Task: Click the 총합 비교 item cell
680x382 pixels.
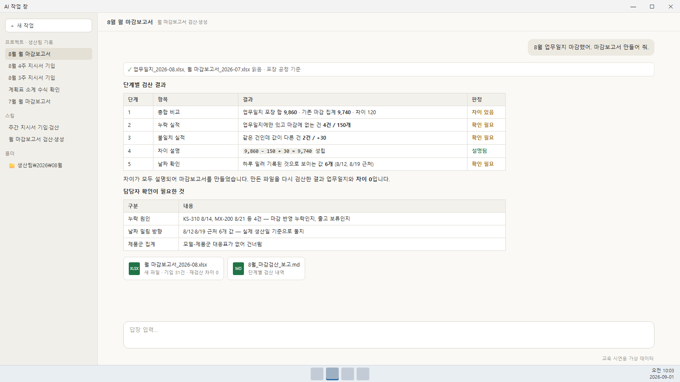Action: (195, 112)
